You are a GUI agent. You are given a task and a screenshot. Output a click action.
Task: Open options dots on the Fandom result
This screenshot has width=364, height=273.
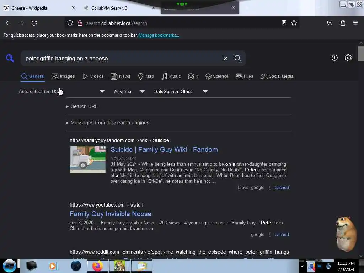click(269, 188)
